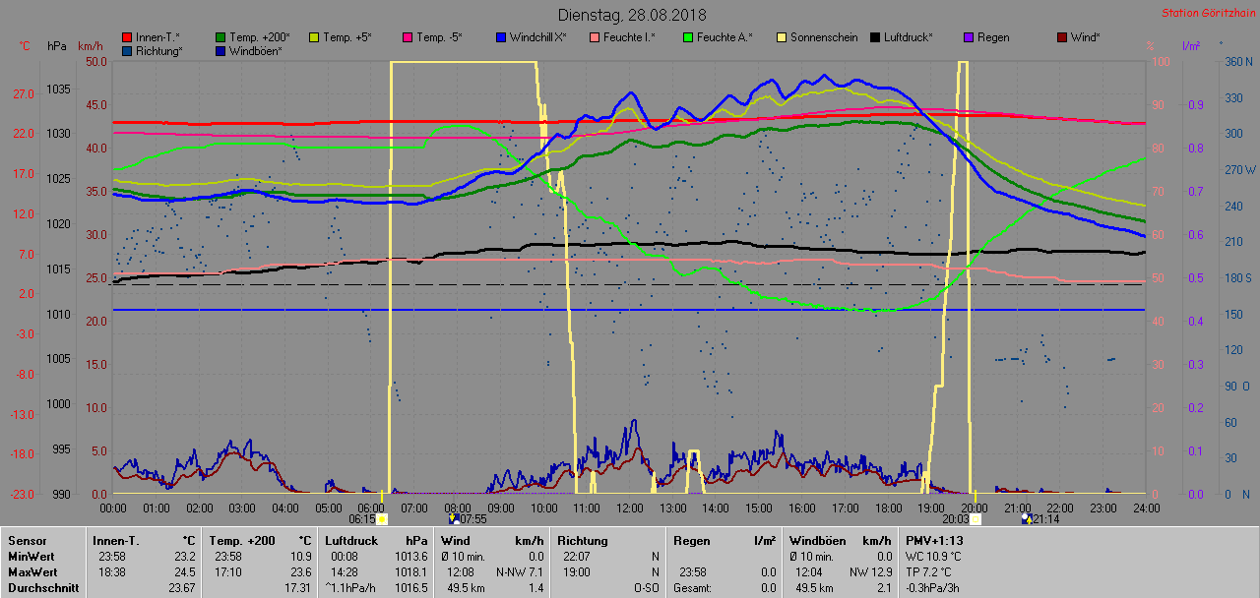
Task: Select the 'Luftdruck*' legend label
Action: click(909, 37)
